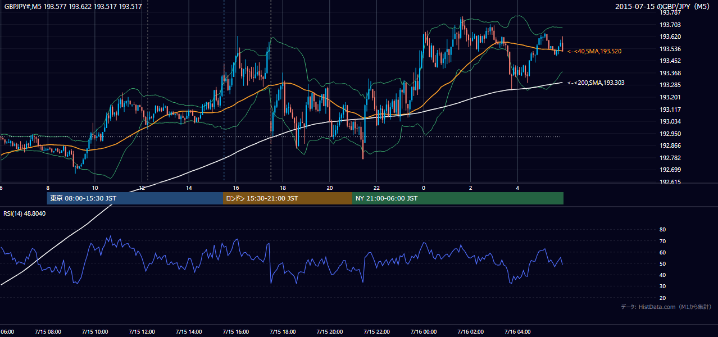Click price axis value 193.285
The height and width of the screenshot is (337, 718).
(x=670, y=85)
